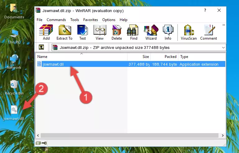Go up one folder level
This screenshot has height=153, width=239.
point(41,47)
